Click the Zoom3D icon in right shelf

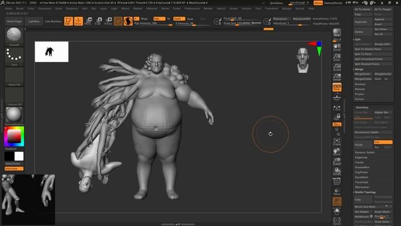(337, 161)
